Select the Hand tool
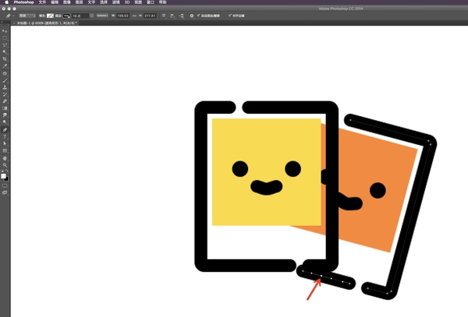Viewport: 468px width, 317px height. tap(5, 158)
